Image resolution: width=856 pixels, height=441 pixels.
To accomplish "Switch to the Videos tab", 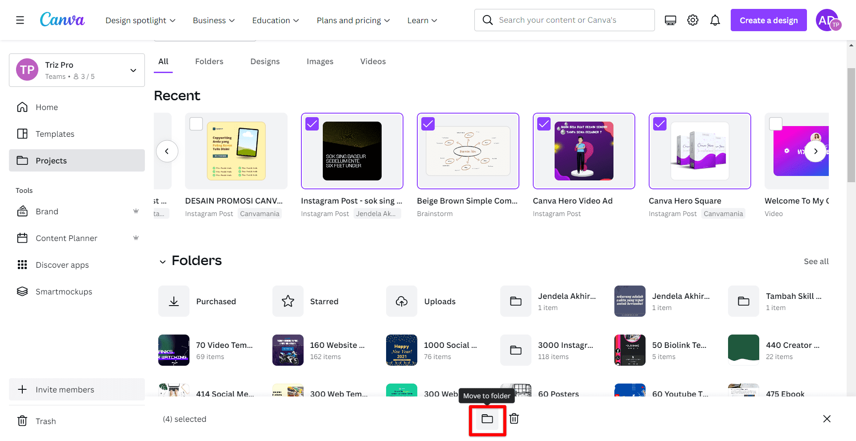I will coord(373,61).
